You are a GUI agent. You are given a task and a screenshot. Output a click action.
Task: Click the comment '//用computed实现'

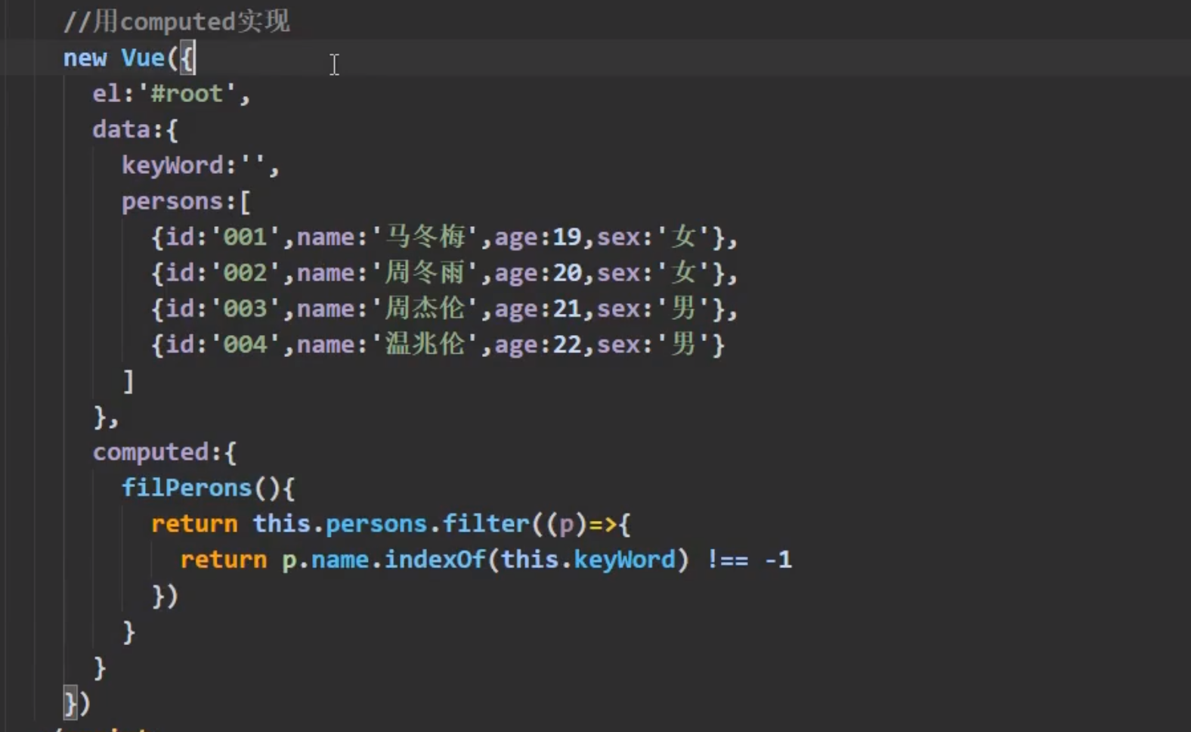(176, 21)
